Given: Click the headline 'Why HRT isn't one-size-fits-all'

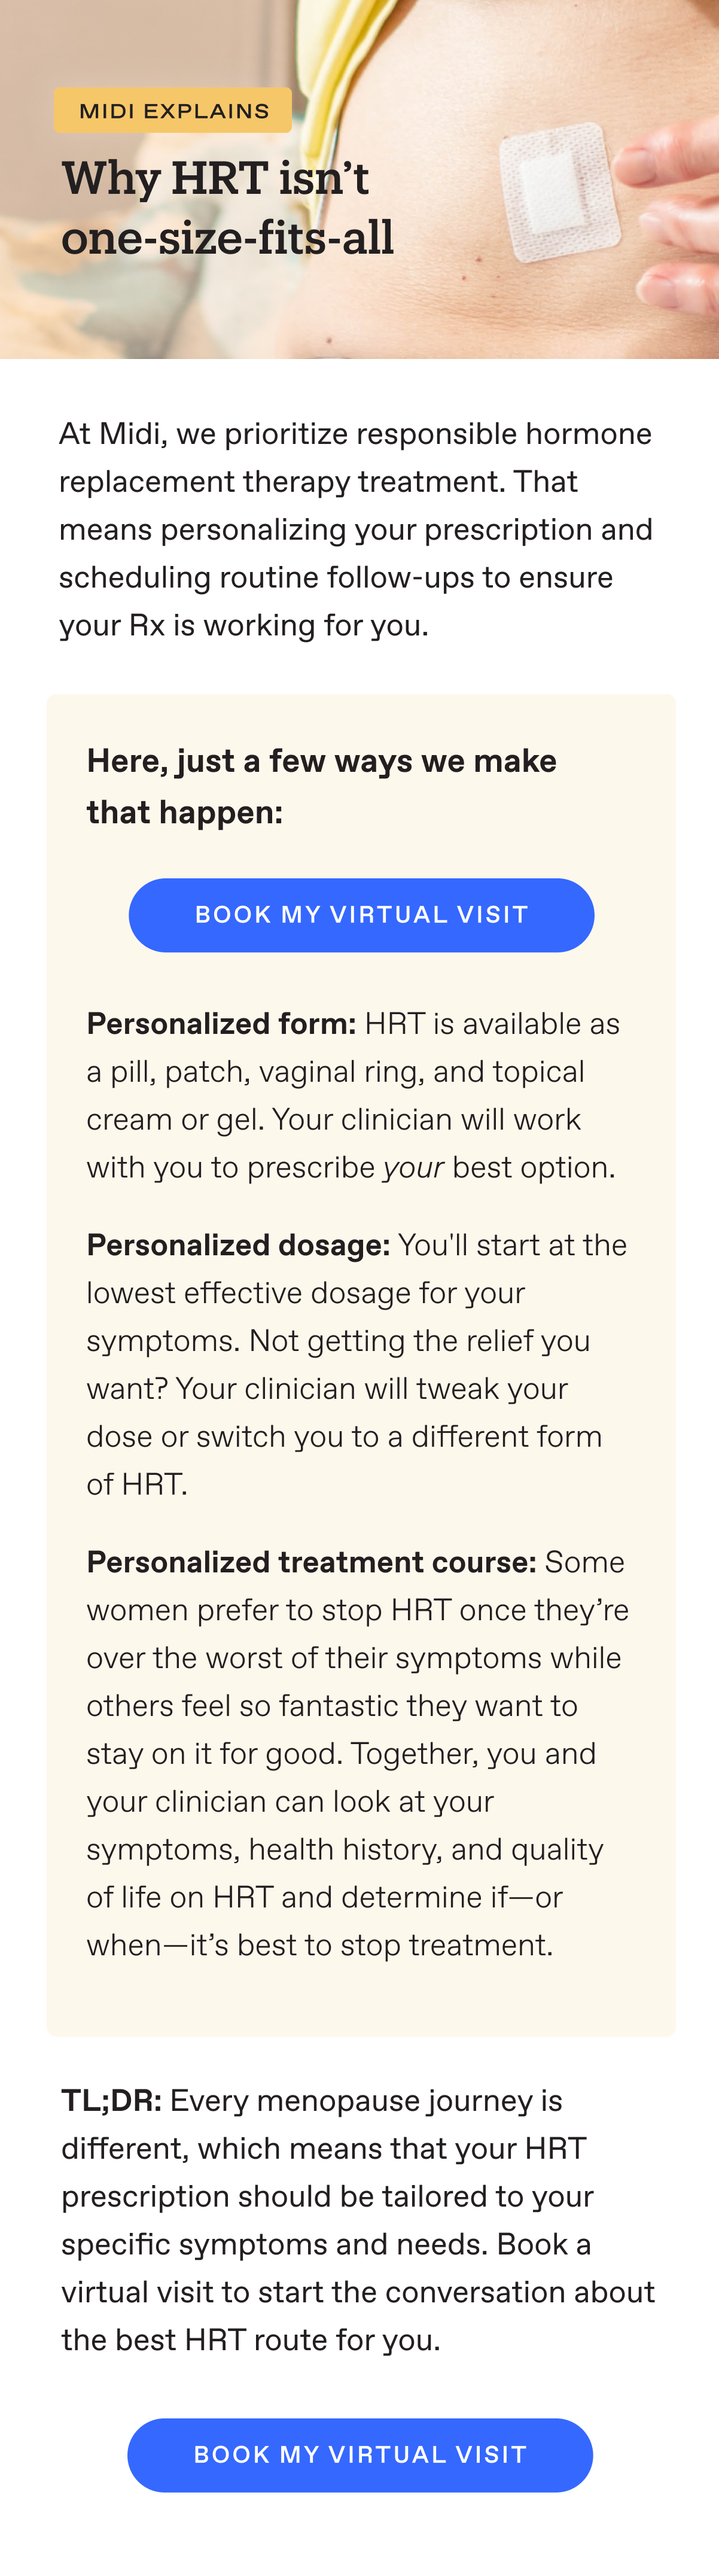Looking at the screenshot, I should click(x=228, y=208).
